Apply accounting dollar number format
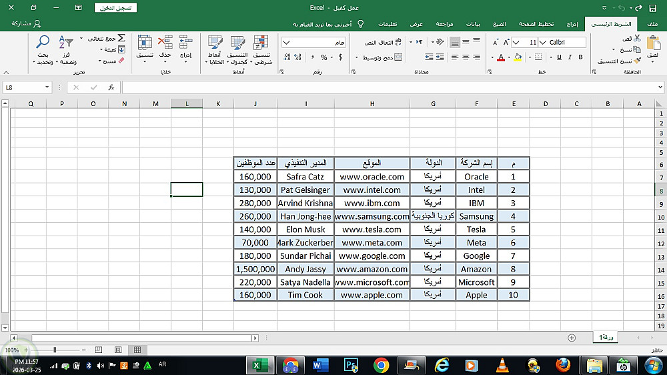 tap(340, 57)
